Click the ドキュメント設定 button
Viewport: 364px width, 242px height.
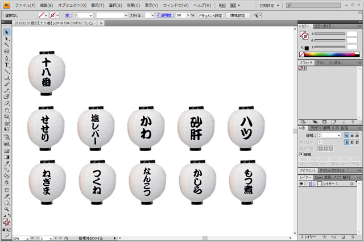pyautogui.click(x=210, y=15)
